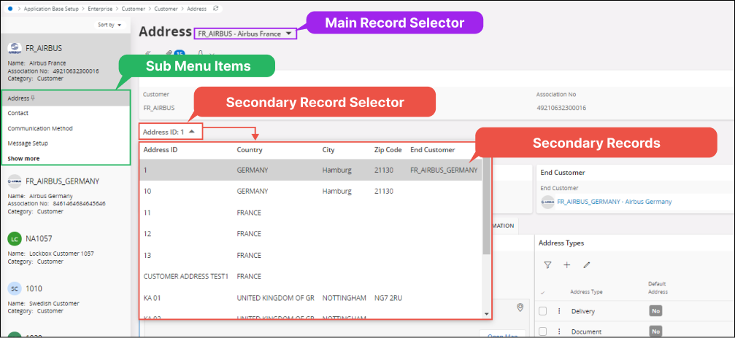
Task: Click the map location pin icon
Action: click(x=520, y=307)
